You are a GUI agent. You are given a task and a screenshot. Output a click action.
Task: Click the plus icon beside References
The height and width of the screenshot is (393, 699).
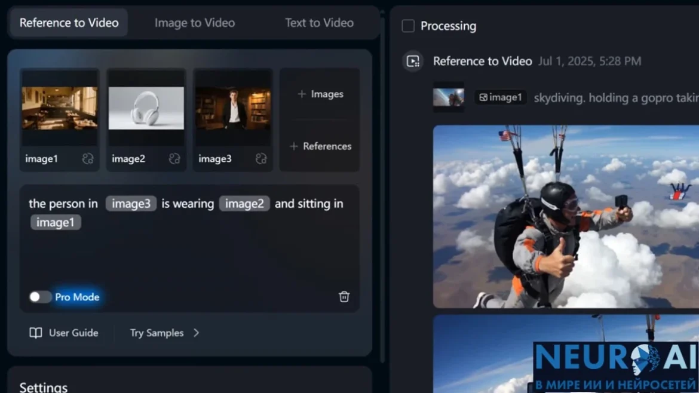294,146
